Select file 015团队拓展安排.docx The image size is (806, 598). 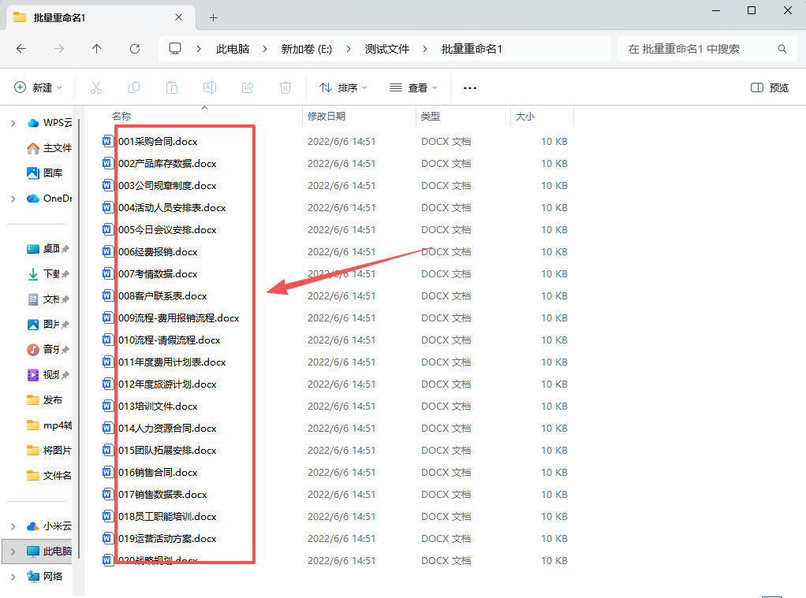(167, 451)
